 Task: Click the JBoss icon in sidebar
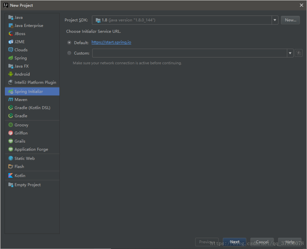[10, 34]
